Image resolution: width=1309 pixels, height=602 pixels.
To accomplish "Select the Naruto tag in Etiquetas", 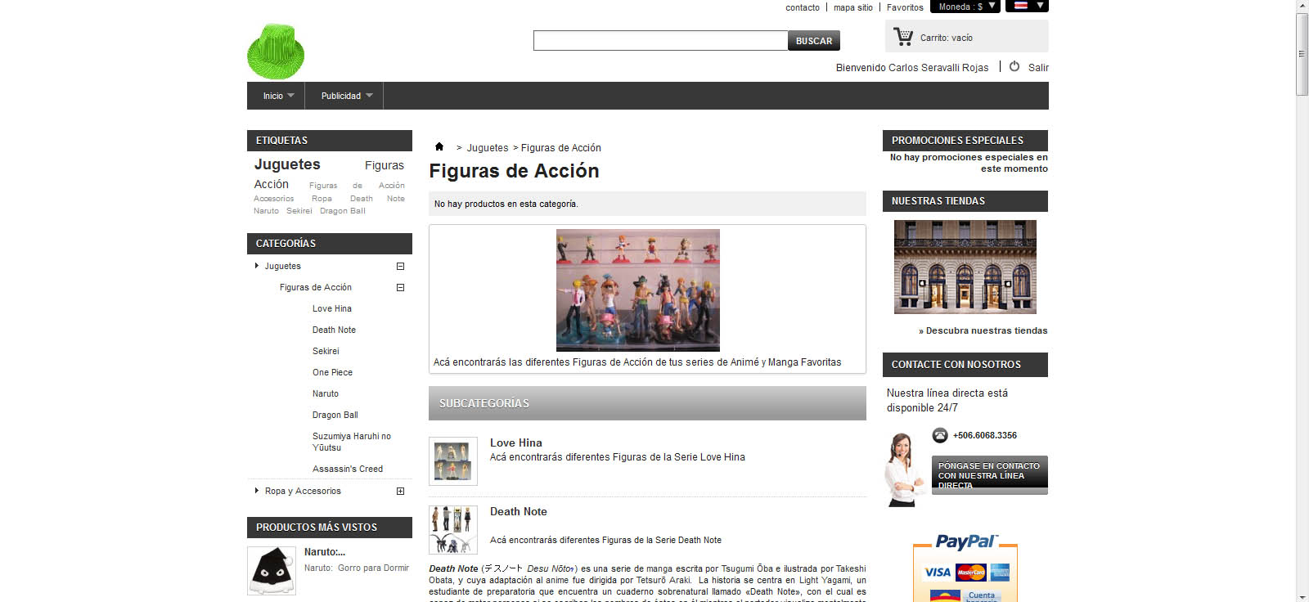I will tap(266, 211).
